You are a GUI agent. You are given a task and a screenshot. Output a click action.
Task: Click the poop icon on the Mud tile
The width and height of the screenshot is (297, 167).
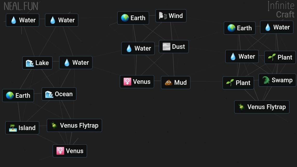pos(169,83)
